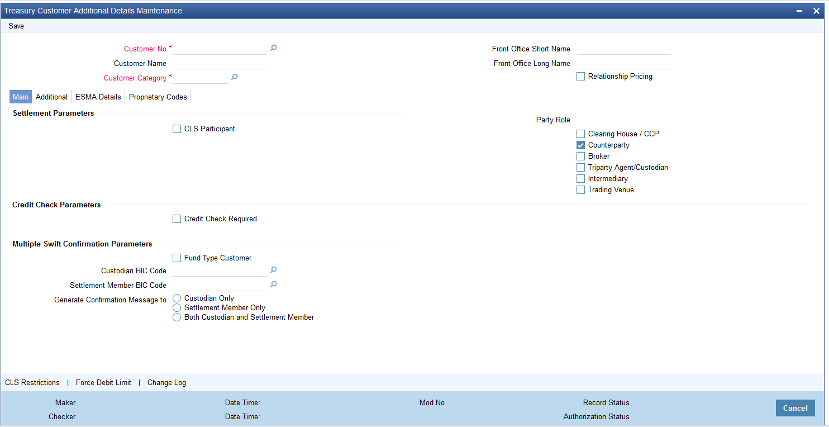The width and height of the screenshot is (829, 427).
Task: Select the Triparty Agent/Custodian checkbox
Action: pyautogui.click(x=581, y=168)
